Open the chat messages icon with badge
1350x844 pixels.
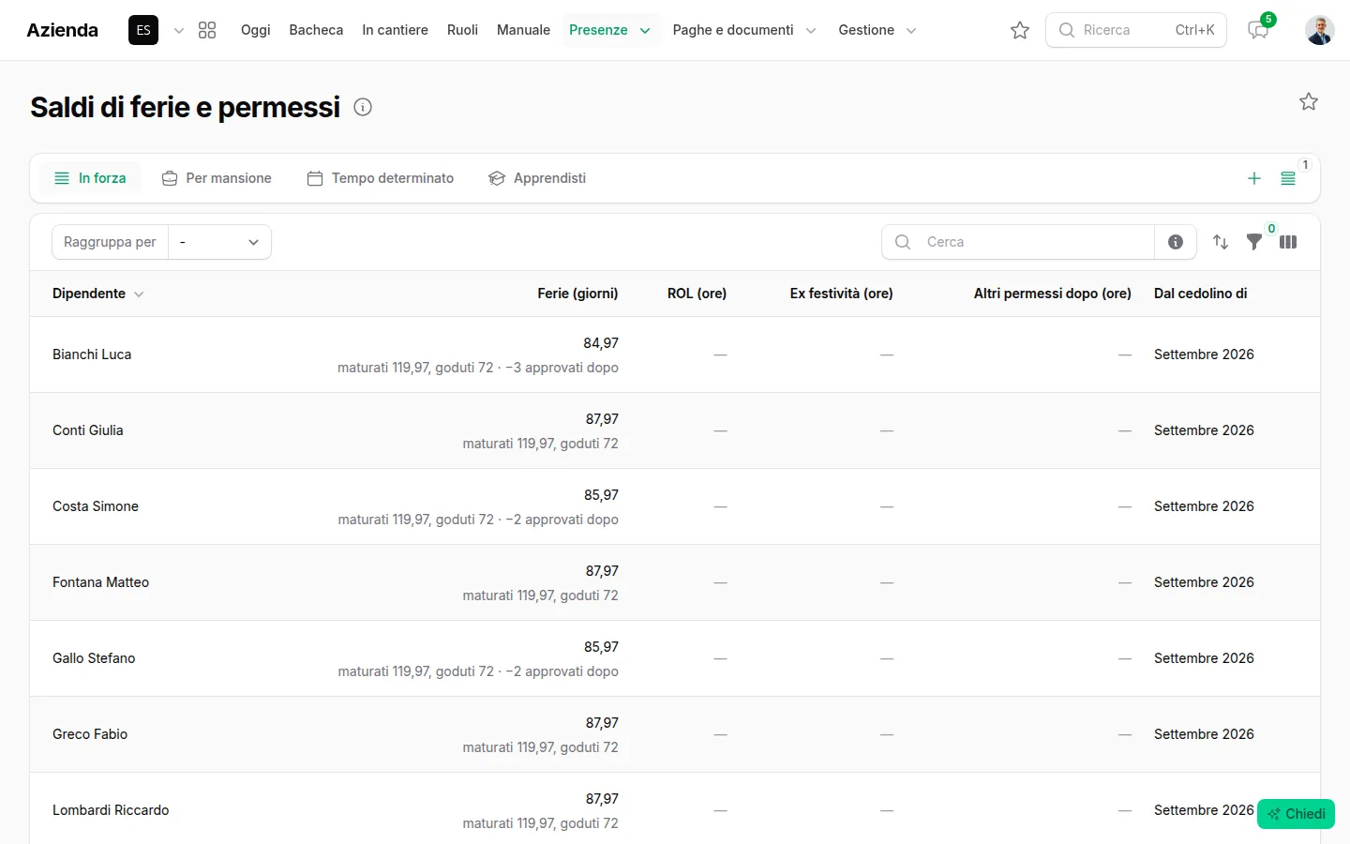[x=1258, y=30]
